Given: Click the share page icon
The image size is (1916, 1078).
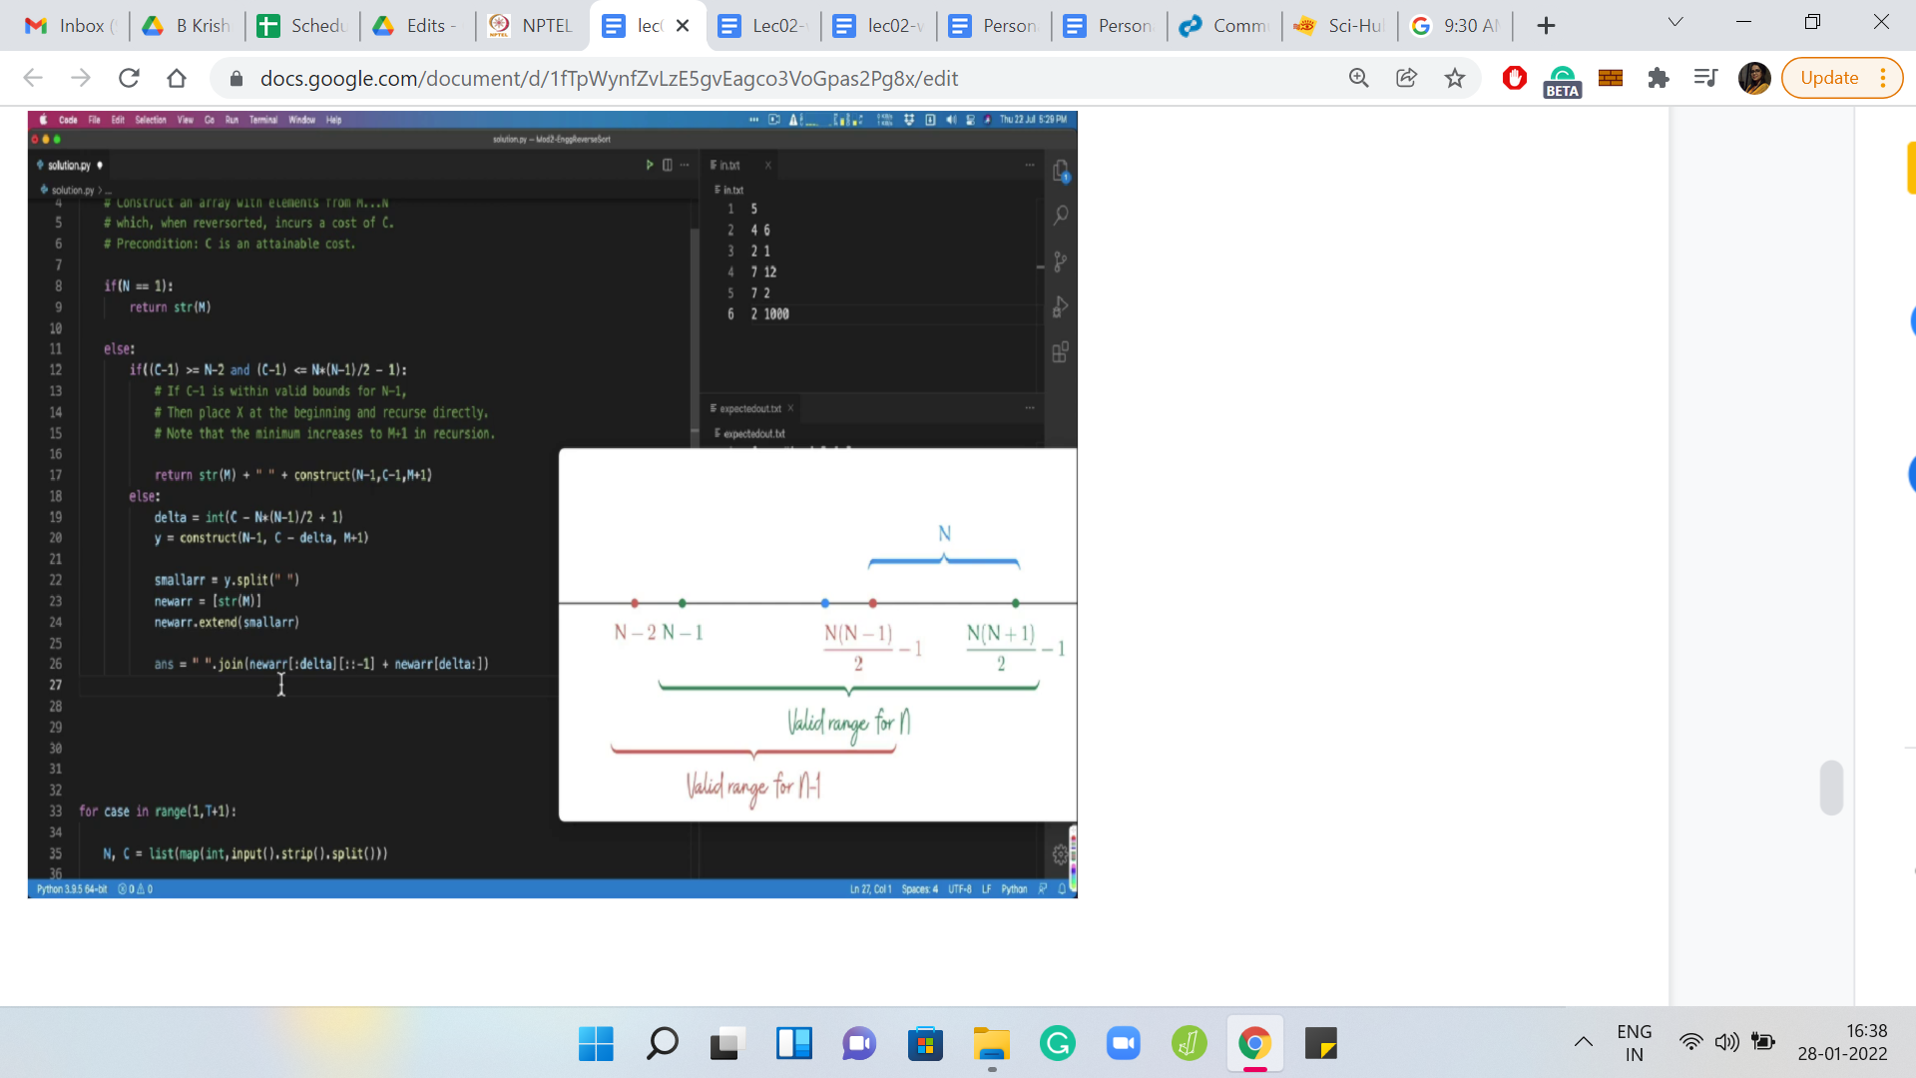Looking at the screenshot, I should coord(1406,78).
